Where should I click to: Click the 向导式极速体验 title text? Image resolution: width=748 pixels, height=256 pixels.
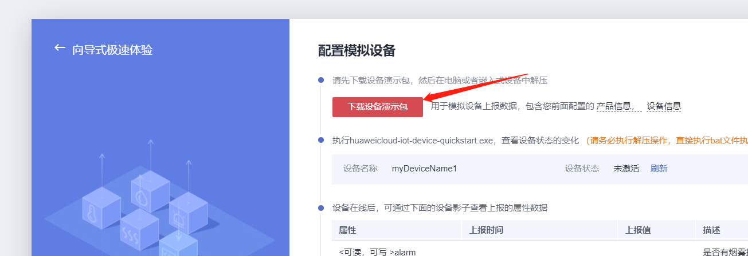[x=112, y=50]
